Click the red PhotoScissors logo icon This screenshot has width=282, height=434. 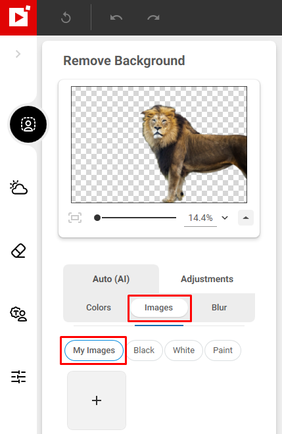click(18, 18)
